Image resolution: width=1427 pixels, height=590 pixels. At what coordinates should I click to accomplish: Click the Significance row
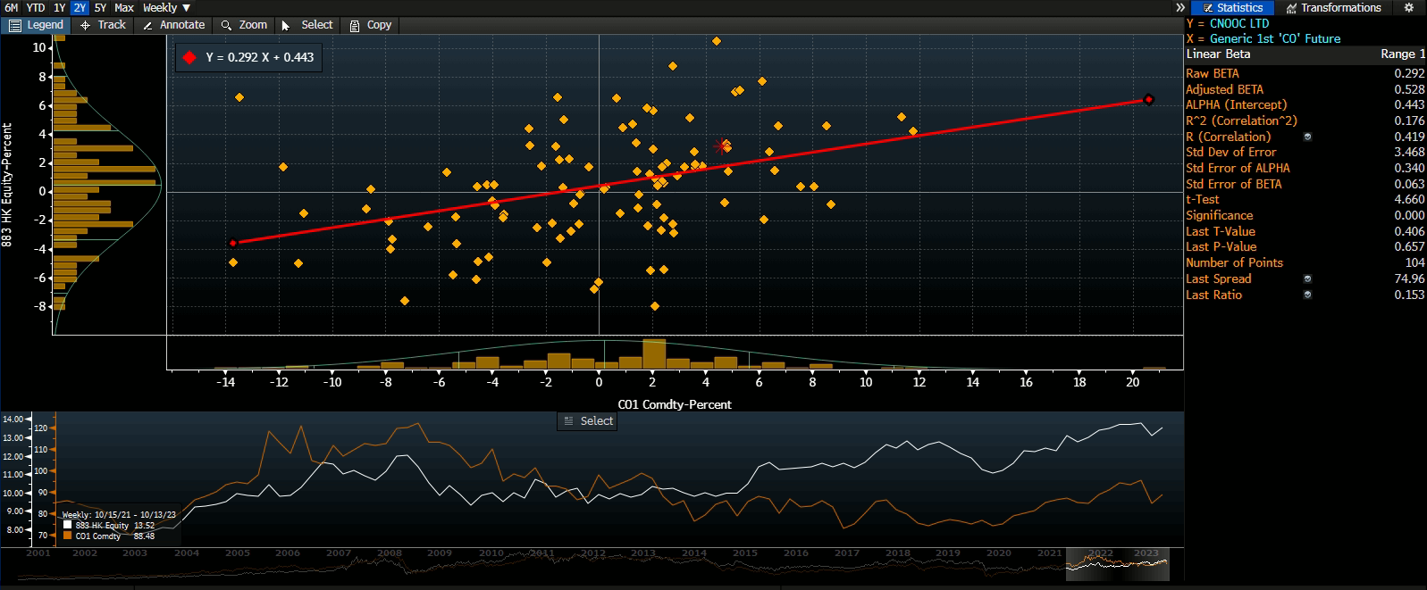(x=1305, y=215)
